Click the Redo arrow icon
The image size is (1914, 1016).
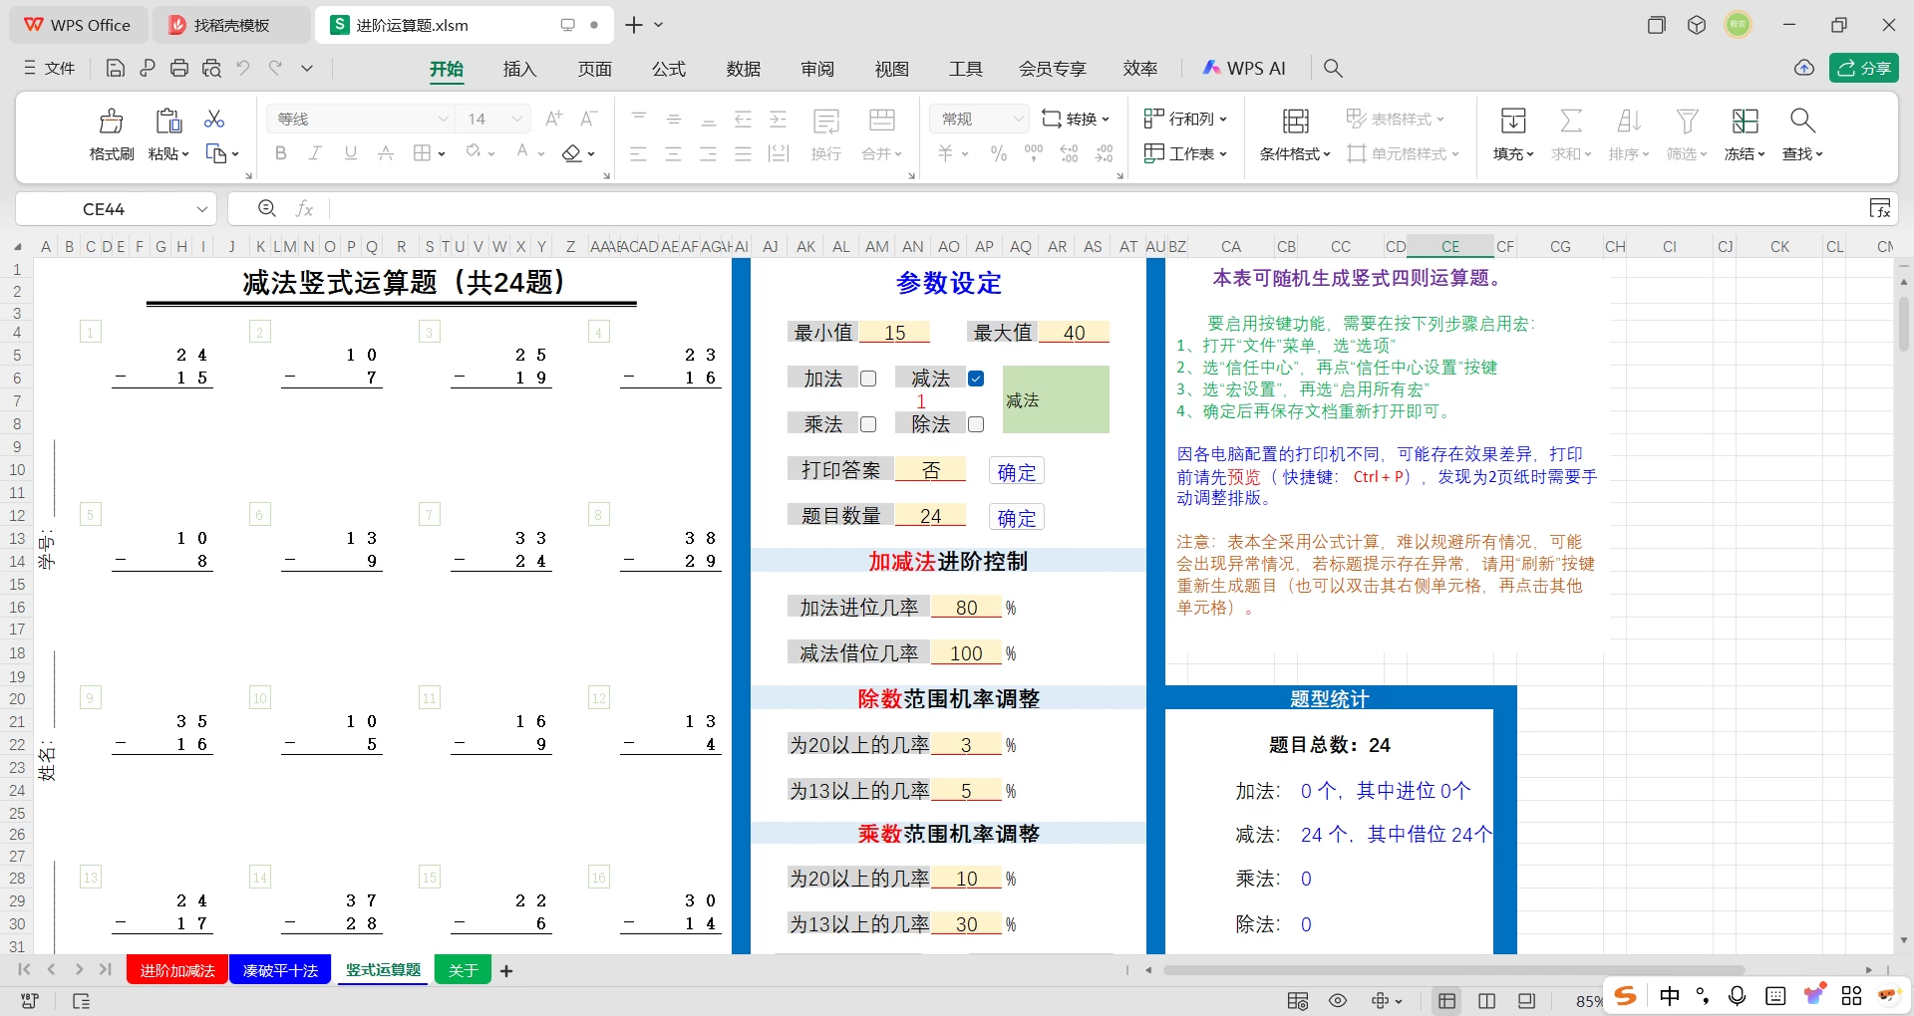[275, 68]
